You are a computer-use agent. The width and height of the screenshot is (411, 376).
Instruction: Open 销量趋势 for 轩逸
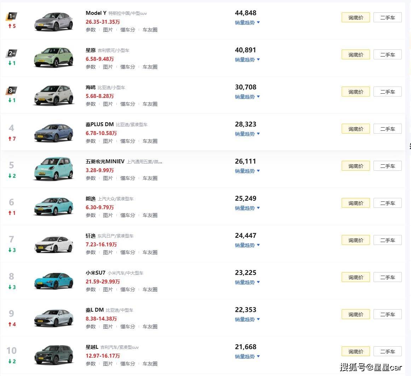click(x=247, y=245)
